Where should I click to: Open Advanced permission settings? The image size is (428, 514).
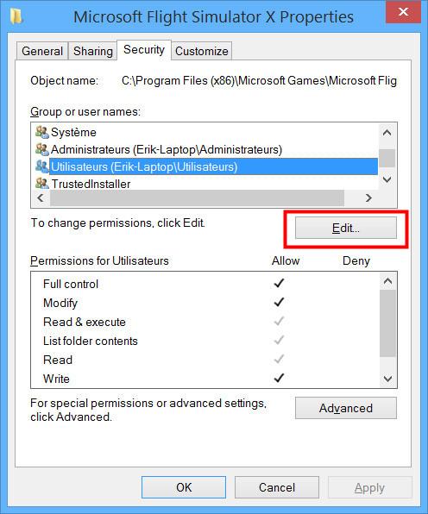coord(346,408)
